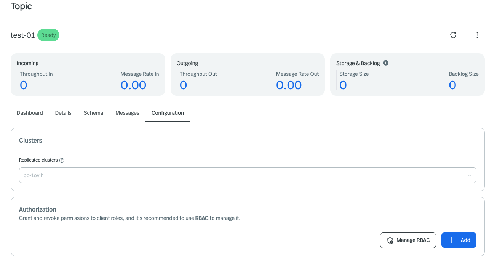Click the Ready status badge

point(48,35)
